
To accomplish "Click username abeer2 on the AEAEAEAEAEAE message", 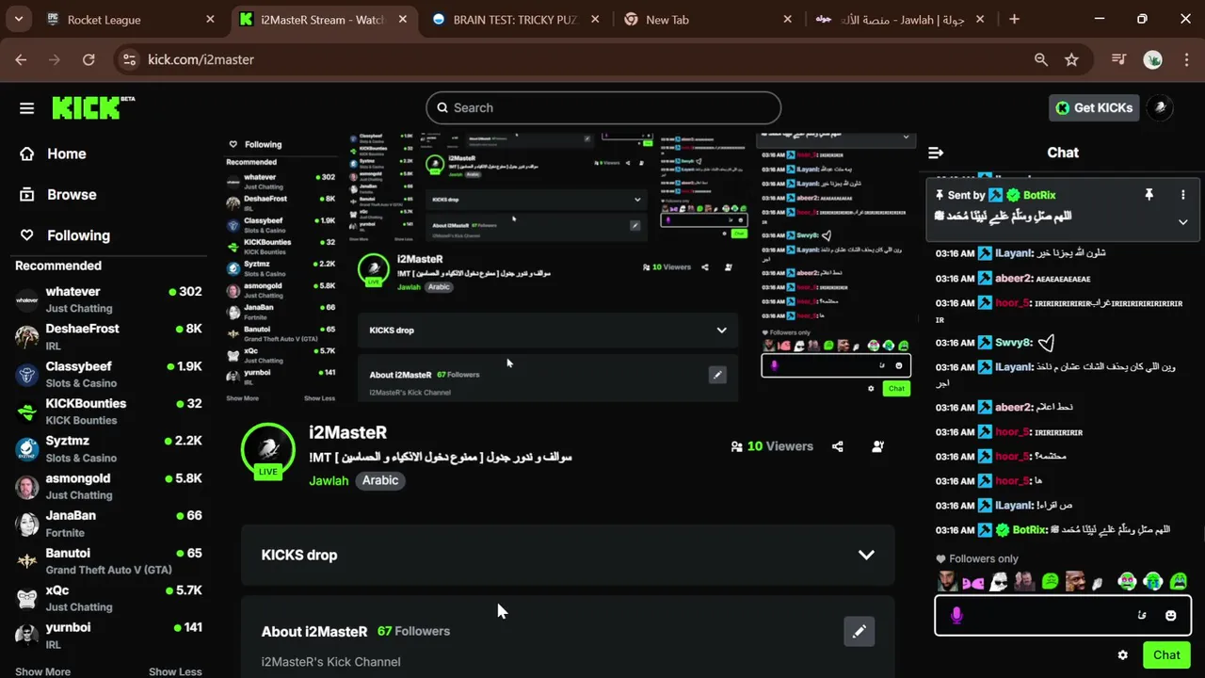I will [1014, 279].
